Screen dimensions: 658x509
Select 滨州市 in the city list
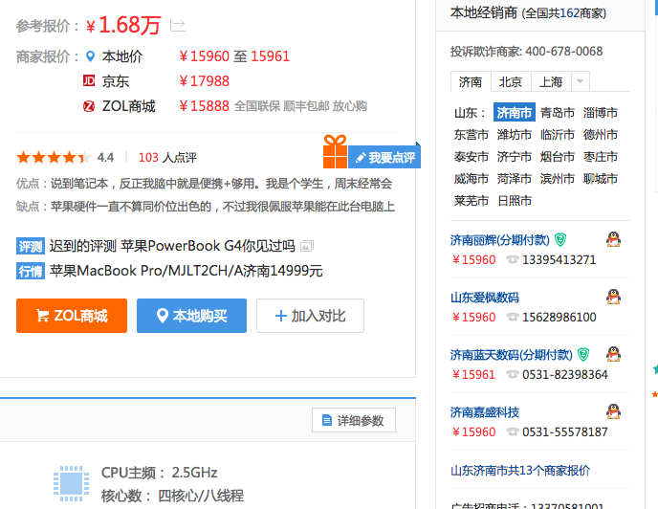(x=558, y=179)
